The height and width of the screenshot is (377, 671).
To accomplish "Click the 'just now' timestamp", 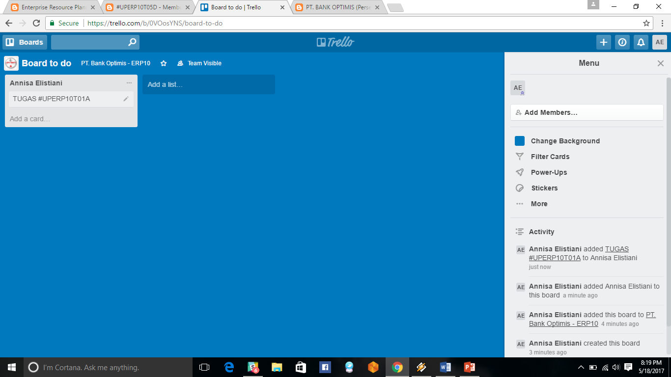I will click(x=540, y=267).
